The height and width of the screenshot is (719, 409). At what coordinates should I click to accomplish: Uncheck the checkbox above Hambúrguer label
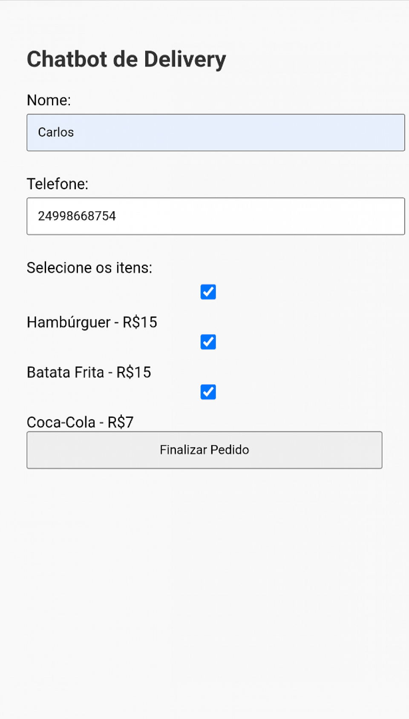point(208,292)
